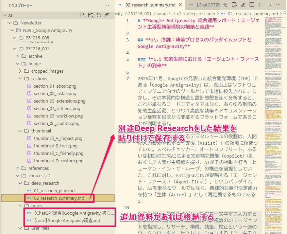287x234 pixels.
Task: Click markdown icon in breadcrumb file name
Action: 223,14
